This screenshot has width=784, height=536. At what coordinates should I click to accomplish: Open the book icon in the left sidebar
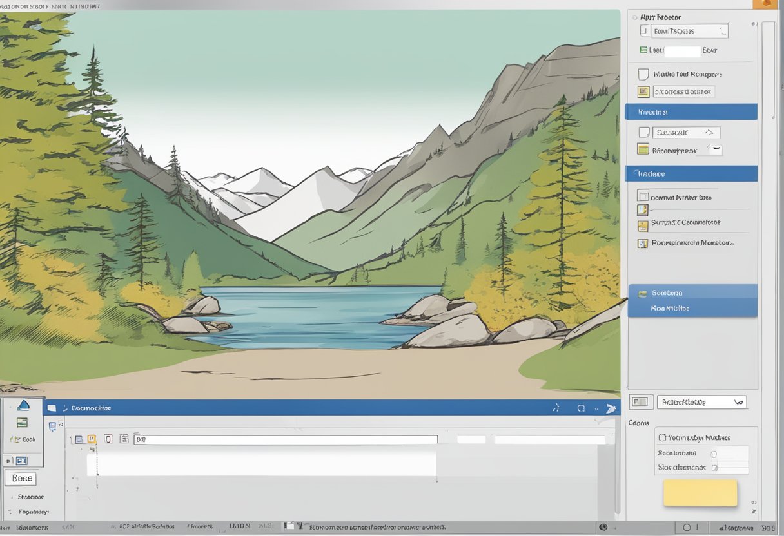(x=23, y=439)
